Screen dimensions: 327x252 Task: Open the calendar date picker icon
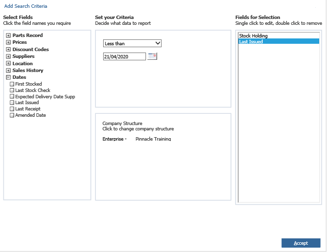pyautogui.click(x=152, y=56)
